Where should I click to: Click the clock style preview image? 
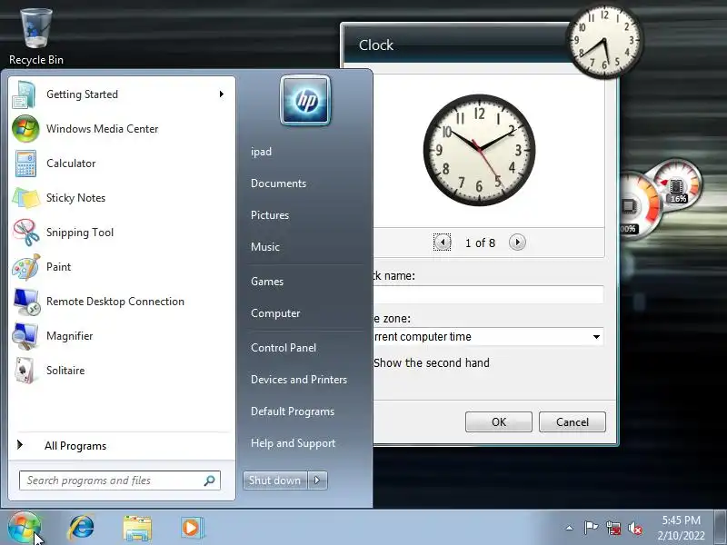click(480, 150)
